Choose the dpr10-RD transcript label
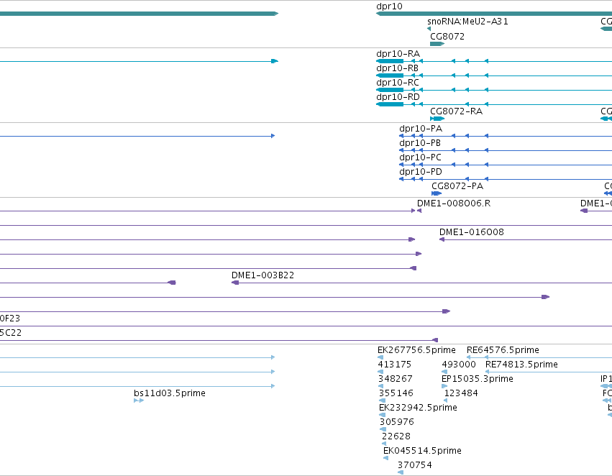 click(398, 97)
